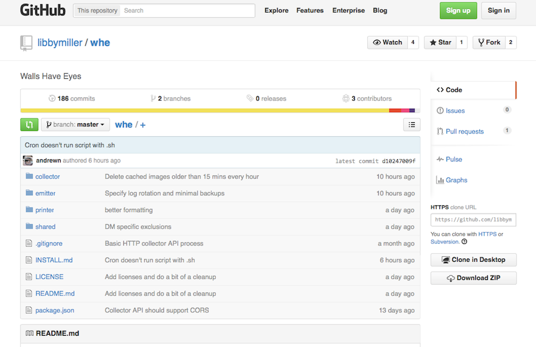View the stargazers count 1
Screen dimensions: 536x347
(x=461, y=42)
